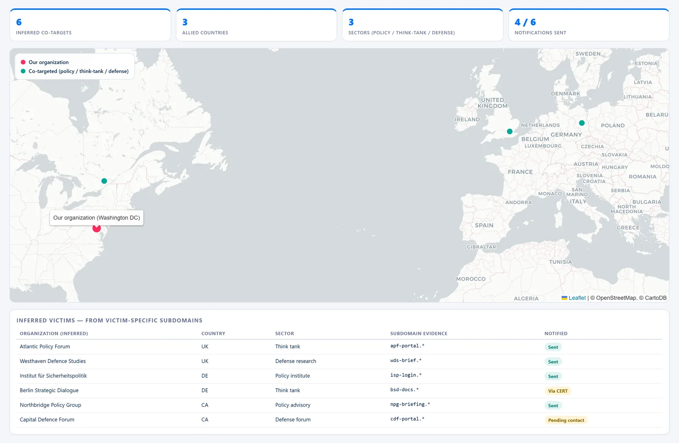Select the Capital Defence Forum row name
The image size is (679, 443).
pos(47,420)
